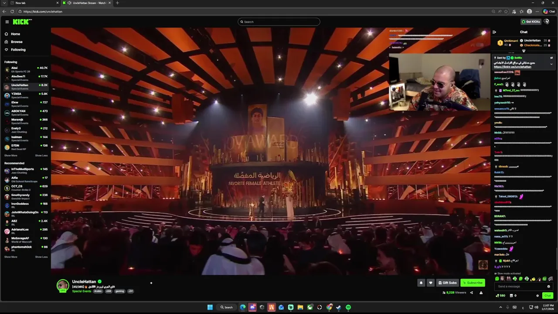Click Show More under Following
Screen dimensions: 558x314
coord(11,156)
